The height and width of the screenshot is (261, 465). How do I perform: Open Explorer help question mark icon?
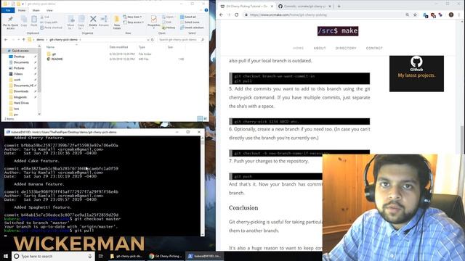click(206, 10)
